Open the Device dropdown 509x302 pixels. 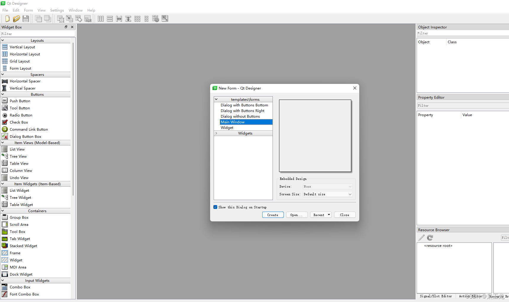click(x=328, y=187)
